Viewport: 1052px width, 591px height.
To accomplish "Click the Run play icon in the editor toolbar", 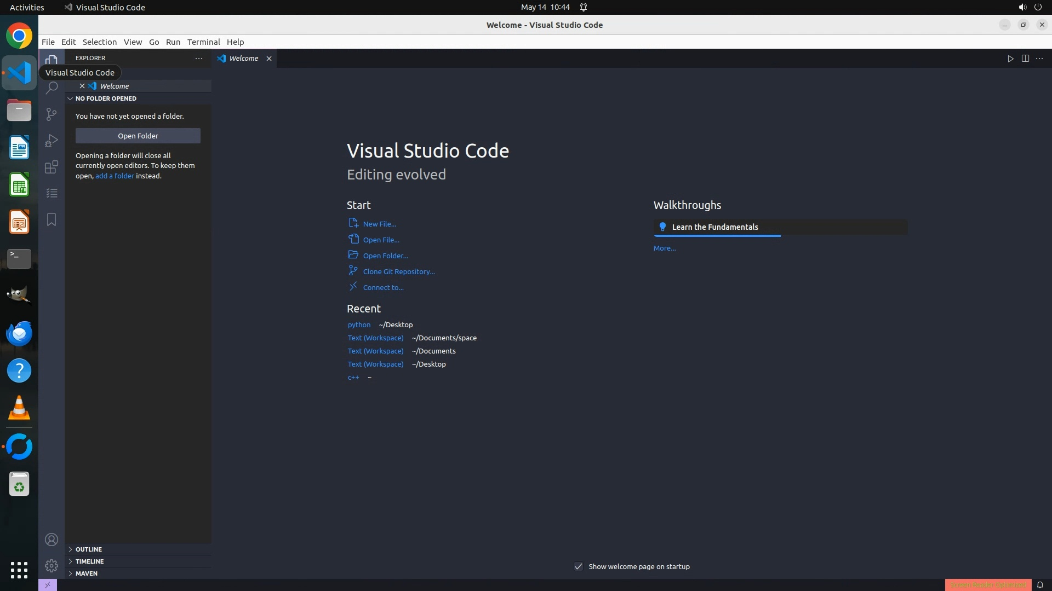I will (x=1010, y=59).
